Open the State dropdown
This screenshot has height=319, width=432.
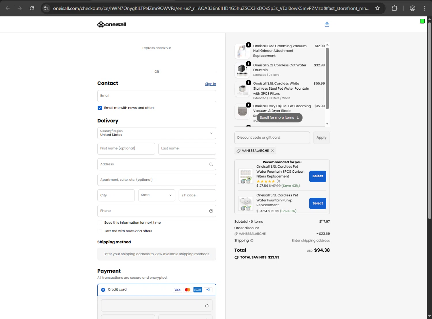point(157,195)
